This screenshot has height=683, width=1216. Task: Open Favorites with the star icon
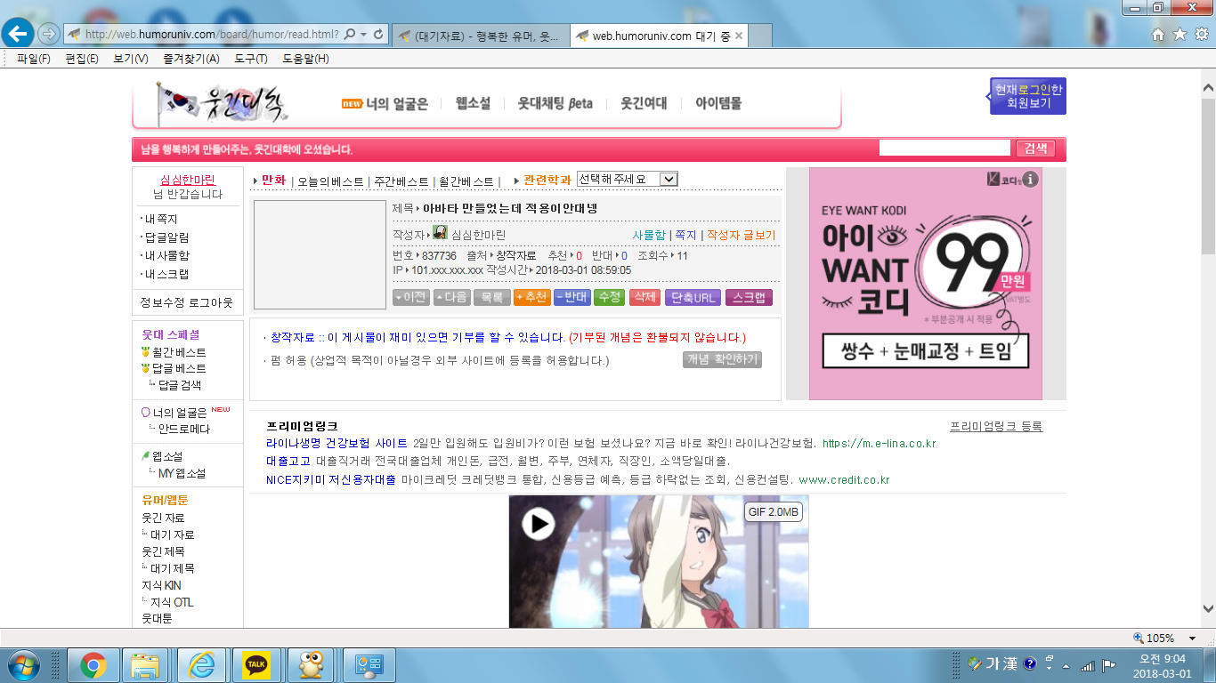[1180, 35]
